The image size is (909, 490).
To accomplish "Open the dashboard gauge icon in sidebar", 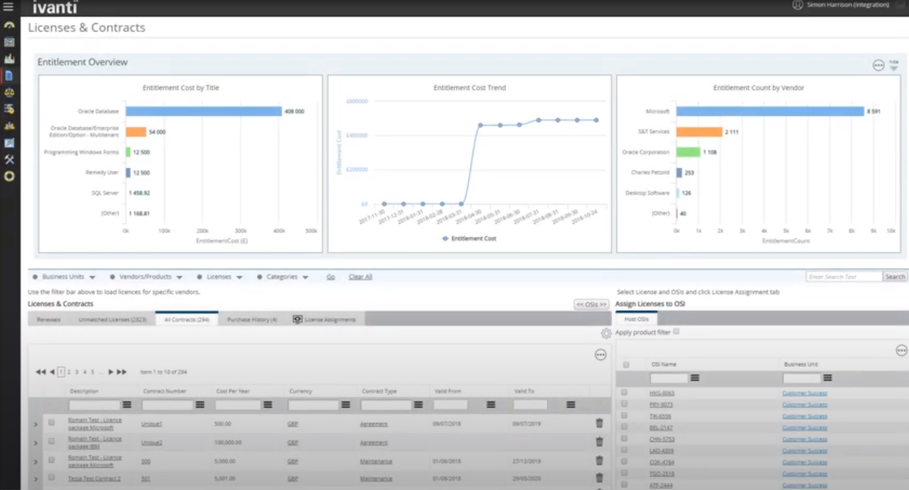I will pyautogui.click(x=9, y=25).
